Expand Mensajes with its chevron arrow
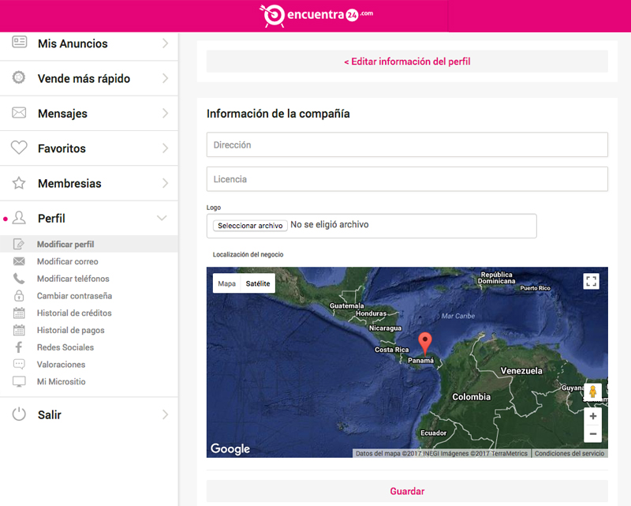631x506 pixels. (165, 113)
